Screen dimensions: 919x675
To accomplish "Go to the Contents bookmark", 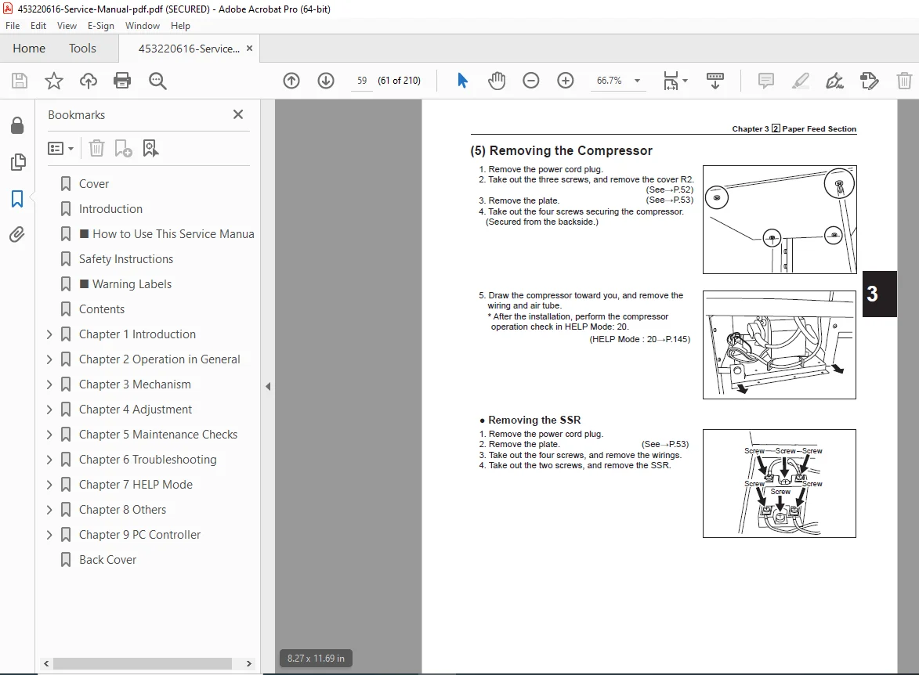I will [102, 309].
